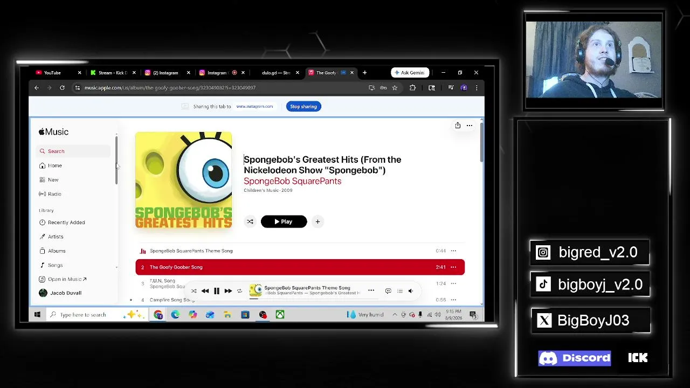The height and width of the screenshot is (388, 690).
Task: Show lyrics from the mini player
Action: pos(388,291)
